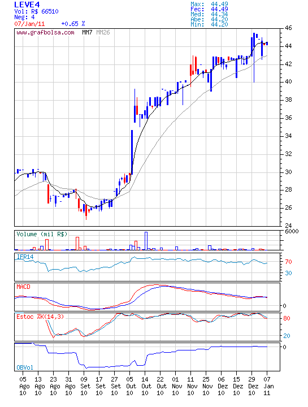Click the Min: 44.20 value
The image size is (308, 407).
coord(209,25)
